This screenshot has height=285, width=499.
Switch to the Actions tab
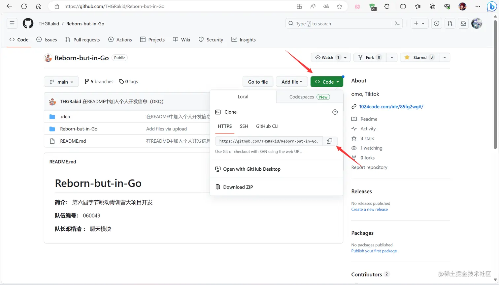pyautogui.click(x=120, y=40)
